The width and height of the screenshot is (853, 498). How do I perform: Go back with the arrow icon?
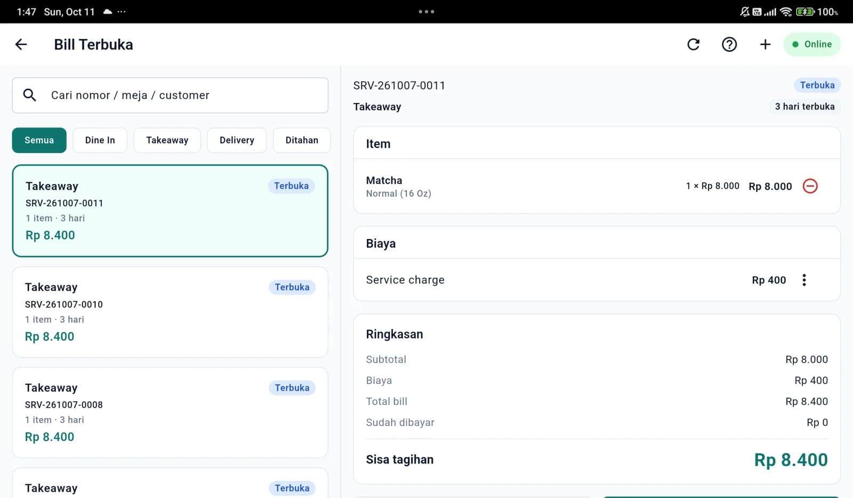(x=21, y=44)
